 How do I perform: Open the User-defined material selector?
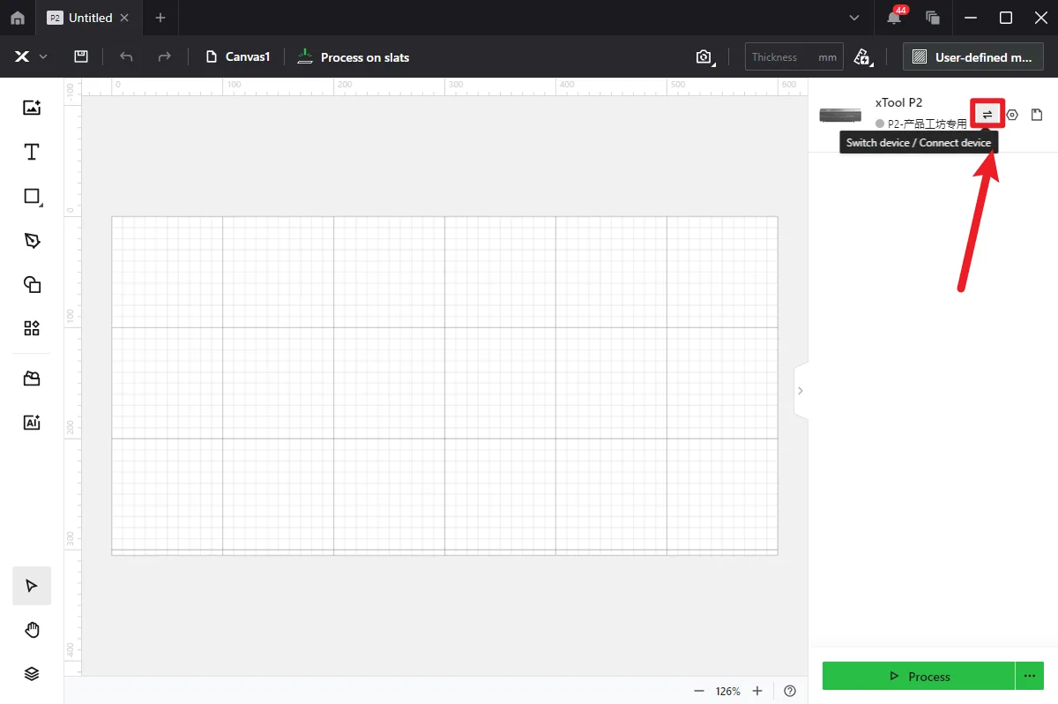tap(973, 57)
